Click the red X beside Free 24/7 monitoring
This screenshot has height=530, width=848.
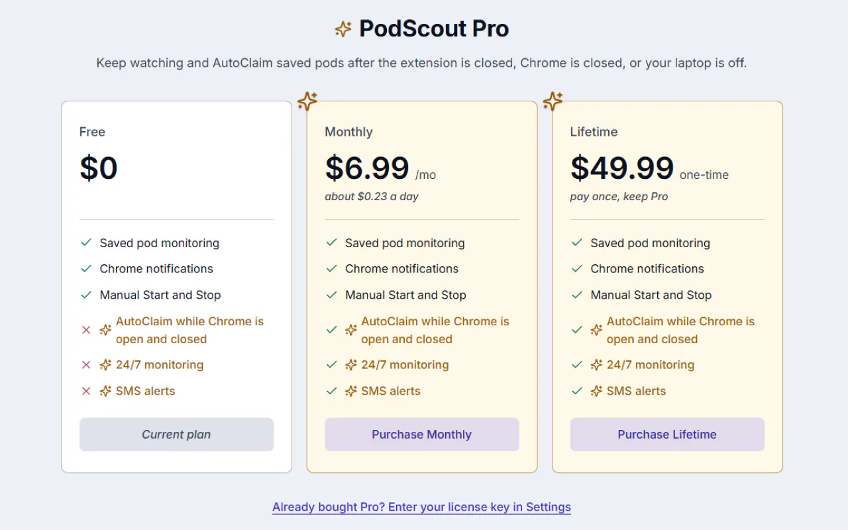85,364
